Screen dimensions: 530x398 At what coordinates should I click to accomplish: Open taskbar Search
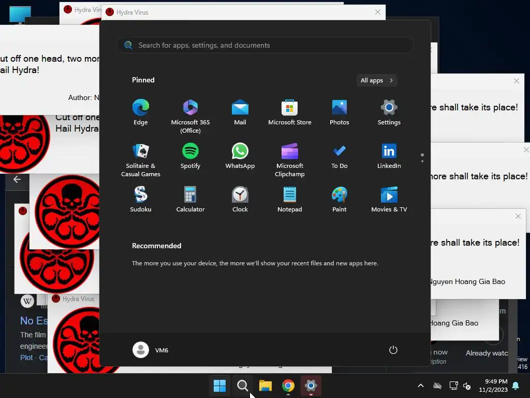(242, 386)
